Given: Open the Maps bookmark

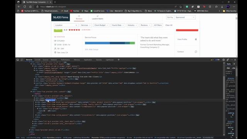Looking at the screenshot, I should [85, 11].
